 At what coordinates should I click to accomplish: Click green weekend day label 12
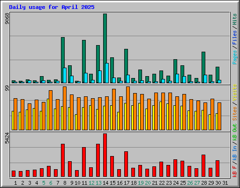click(x=91, y=183)
